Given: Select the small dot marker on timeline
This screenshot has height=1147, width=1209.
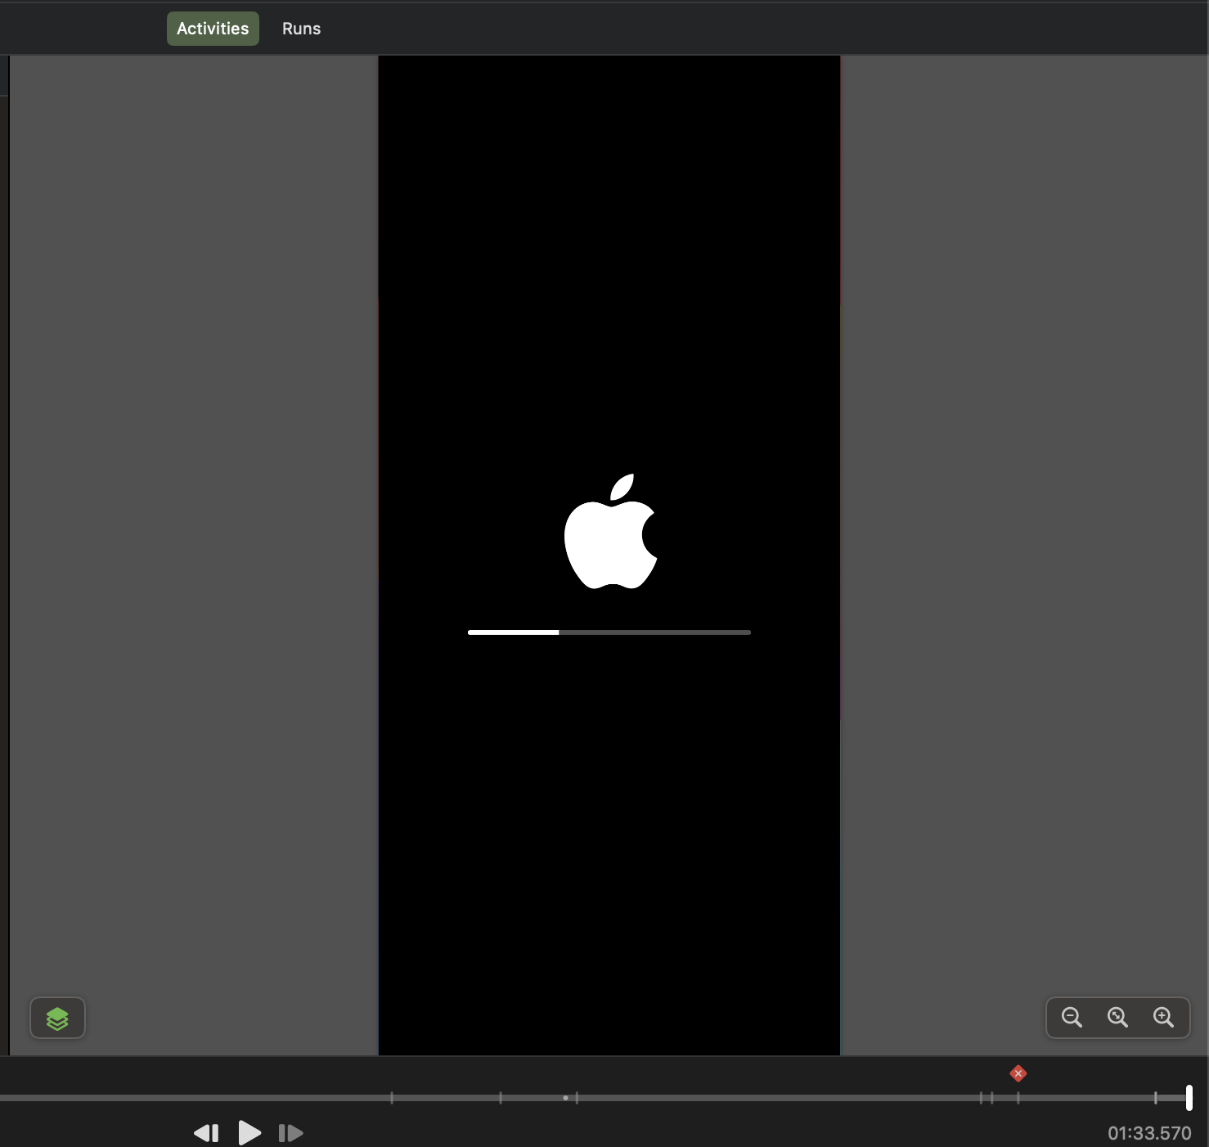Looking at the screenshot, I should pyautogui.click(x=565, y=1098).
